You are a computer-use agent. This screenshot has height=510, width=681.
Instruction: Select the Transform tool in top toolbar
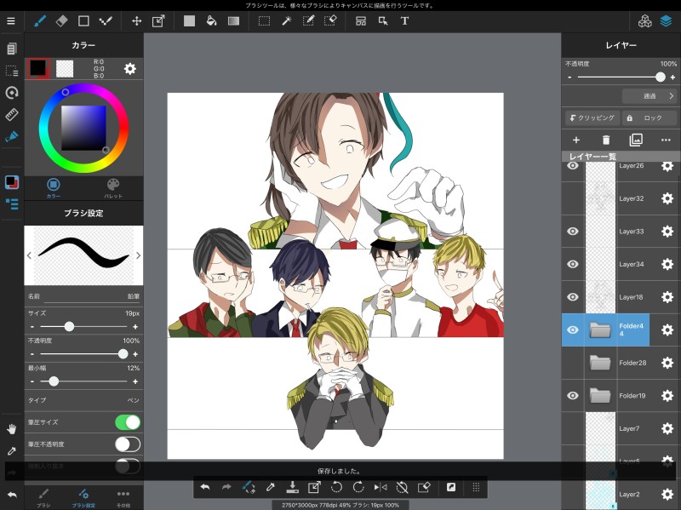pos(158,20)
